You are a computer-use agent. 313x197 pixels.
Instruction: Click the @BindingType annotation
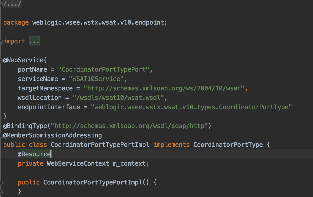pyautogui.click(x=25, y=126)
